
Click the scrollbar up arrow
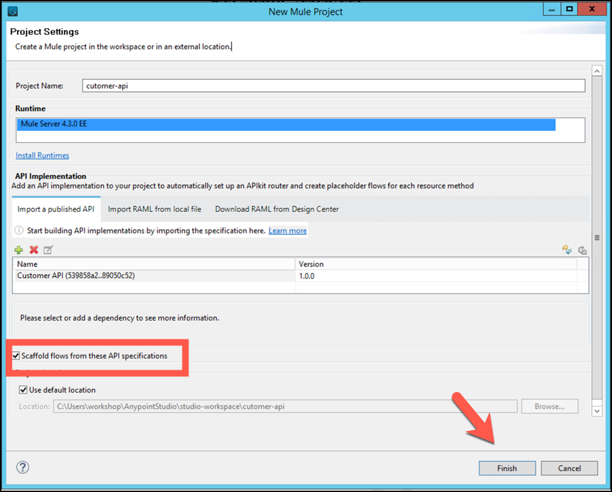coord(597,71)
